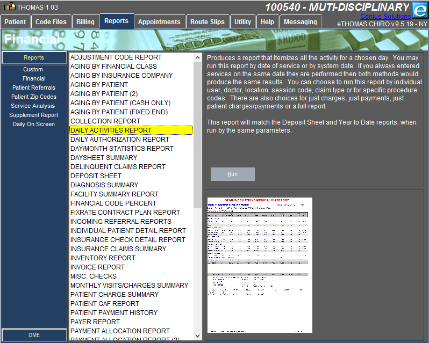Viewport: 429px width, 343px height.
Task: Click the report list scrollbar thumb
Action: click(x=197, y=135)
